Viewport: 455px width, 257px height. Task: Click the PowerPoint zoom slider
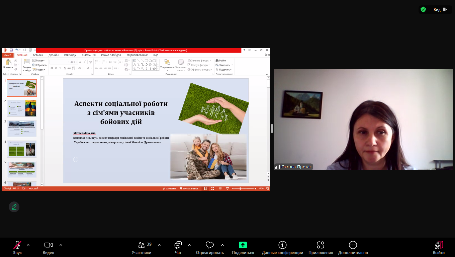click(240, 188)
